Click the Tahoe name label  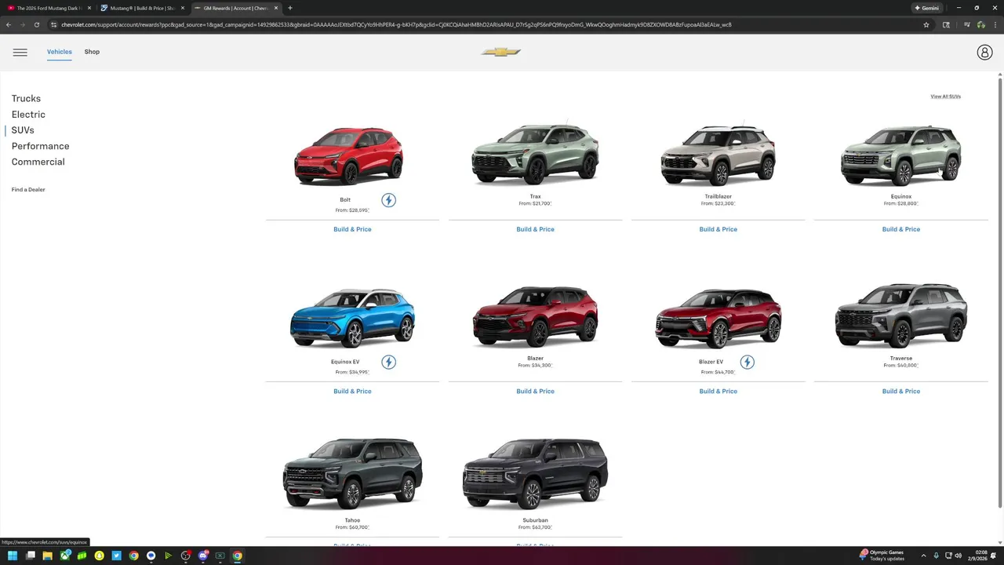pos(352,520)
